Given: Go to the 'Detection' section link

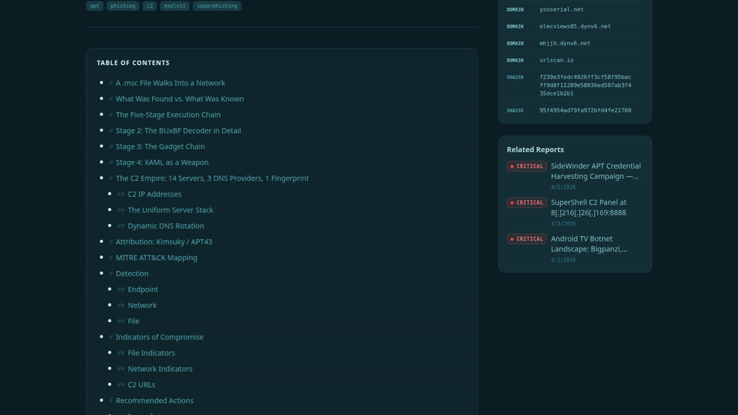Looking at the screenshot, I should coord(132,274).
